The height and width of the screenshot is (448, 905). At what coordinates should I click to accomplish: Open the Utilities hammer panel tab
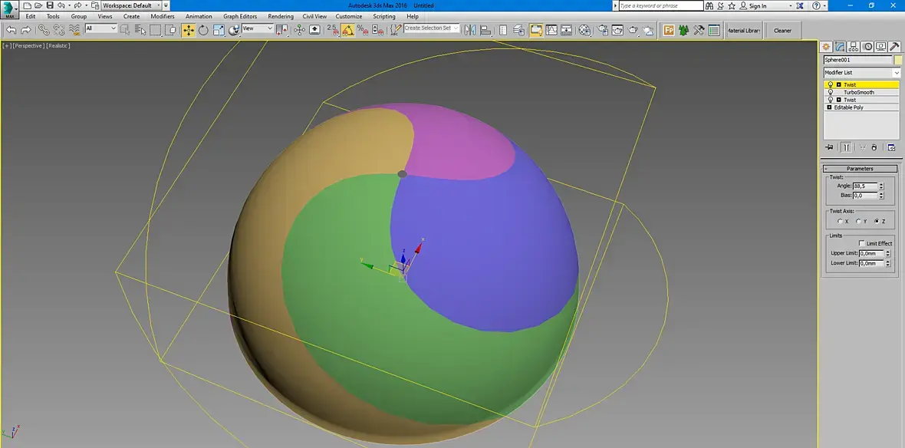893,47
